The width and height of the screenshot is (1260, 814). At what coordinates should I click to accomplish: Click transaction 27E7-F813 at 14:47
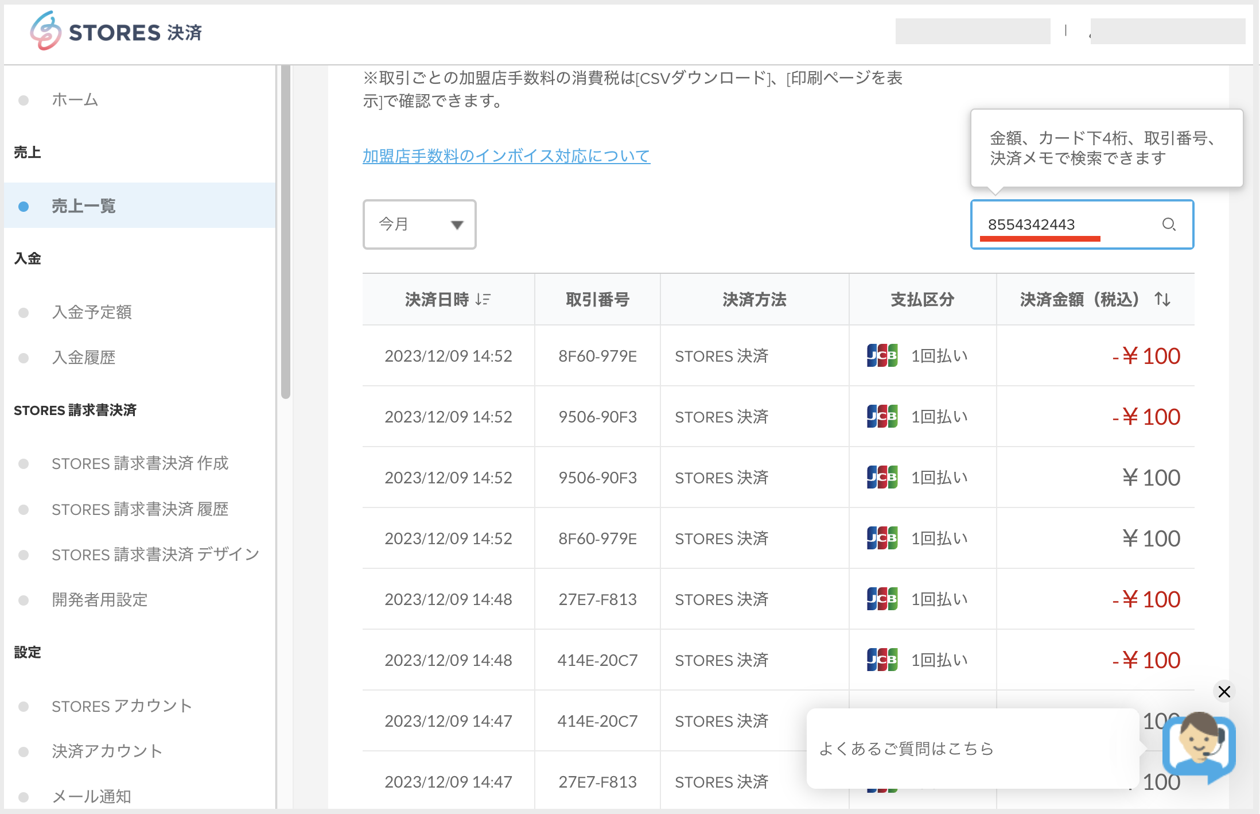[x=597, y=782]
